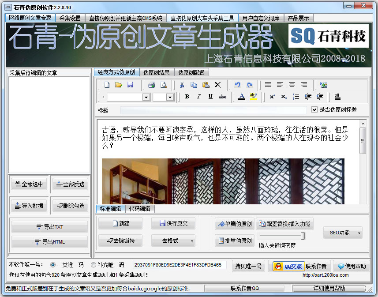Choose font color with the A icon

pos(242,97)
